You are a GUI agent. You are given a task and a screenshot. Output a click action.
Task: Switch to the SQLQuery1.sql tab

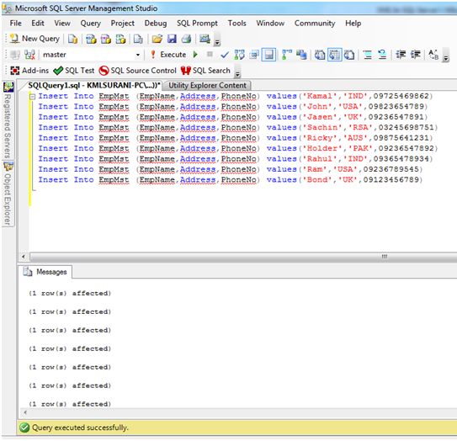(x=94, y=85)
